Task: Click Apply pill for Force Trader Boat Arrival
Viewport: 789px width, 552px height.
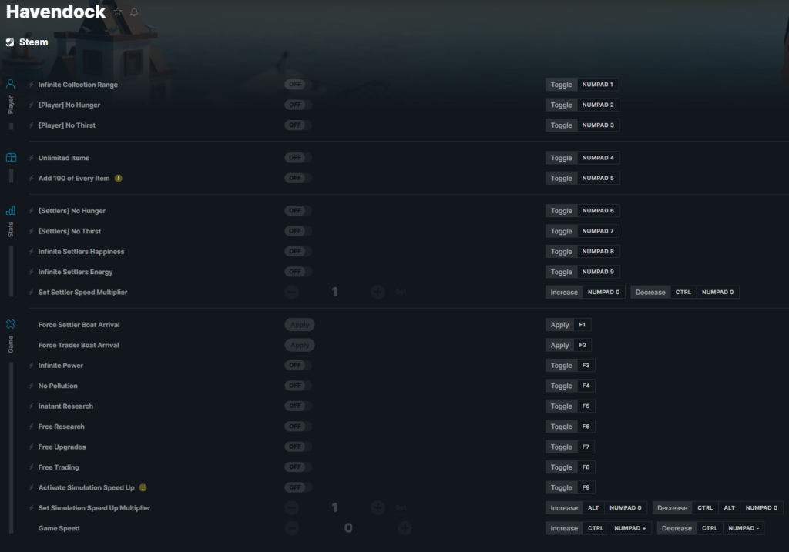Action: 300,345
